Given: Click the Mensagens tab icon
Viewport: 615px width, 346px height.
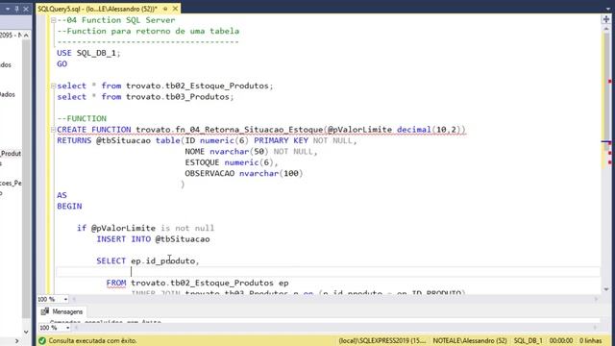Looking at the screenshot, I should coord(45,311).
